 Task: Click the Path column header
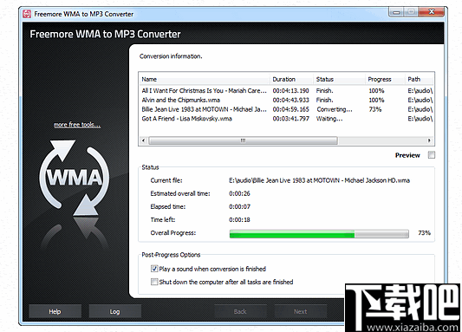click(x=419, y=79)
